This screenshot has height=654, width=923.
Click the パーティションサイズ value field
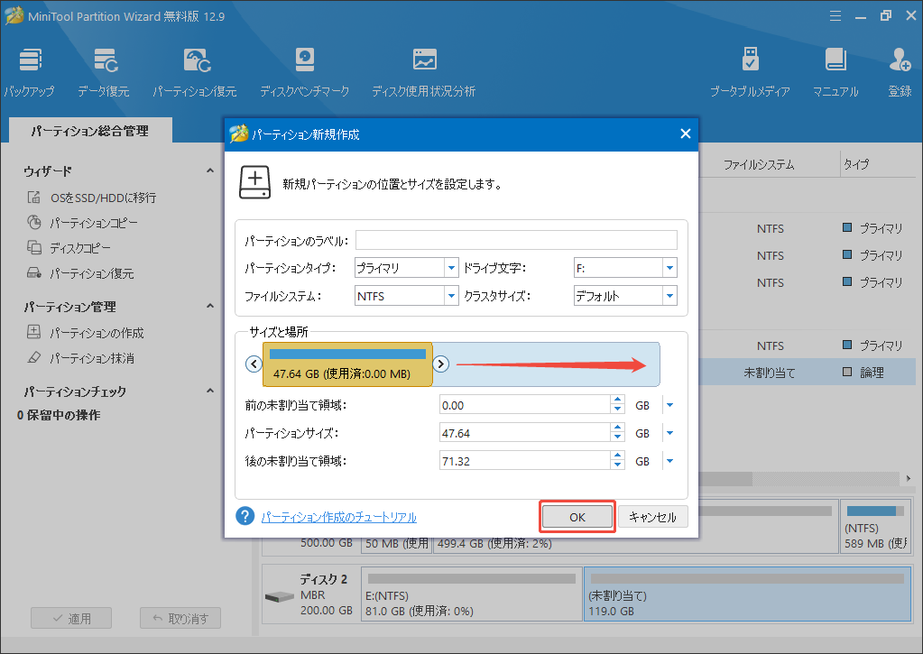click(x=525, y=433)
